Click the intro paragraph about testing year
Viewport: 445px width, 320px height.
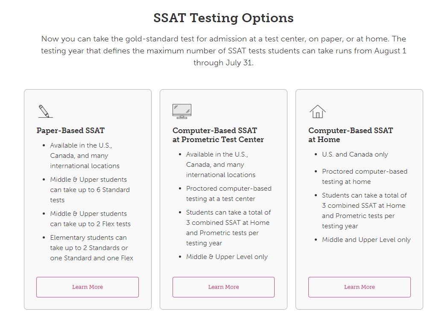[223, 51]
